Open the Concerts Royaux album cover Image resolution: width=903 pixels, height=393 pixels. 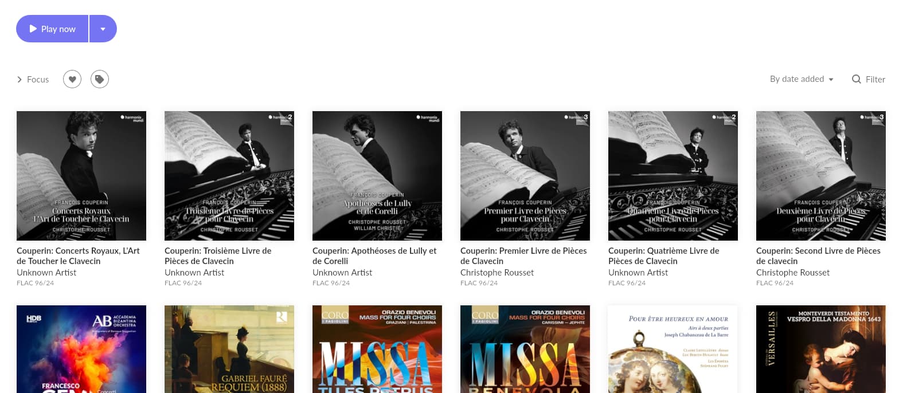[81, 176]
